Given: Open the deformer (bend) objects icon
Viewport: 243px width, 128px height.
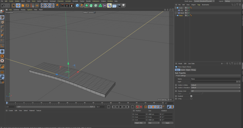Looking at the screenshot, I should pos(110,6).
